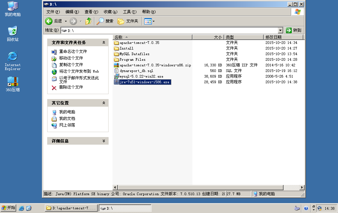Click the help question mark tray icon
This screenshot has height=213, width=338.
pos(306,208)
